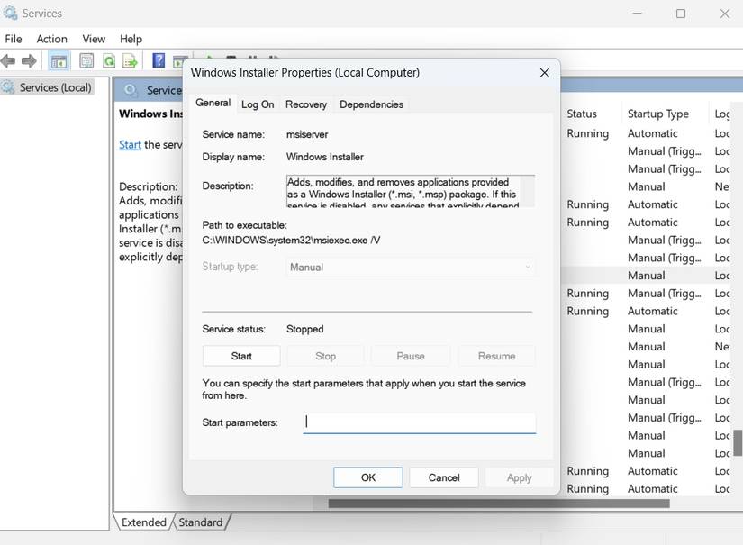Click the Services app icon in title bar
743x545 pixels.
[x=9, y=13]
